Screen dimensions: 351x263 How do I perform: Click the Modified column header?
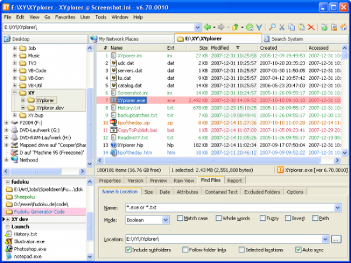point(221,47)
